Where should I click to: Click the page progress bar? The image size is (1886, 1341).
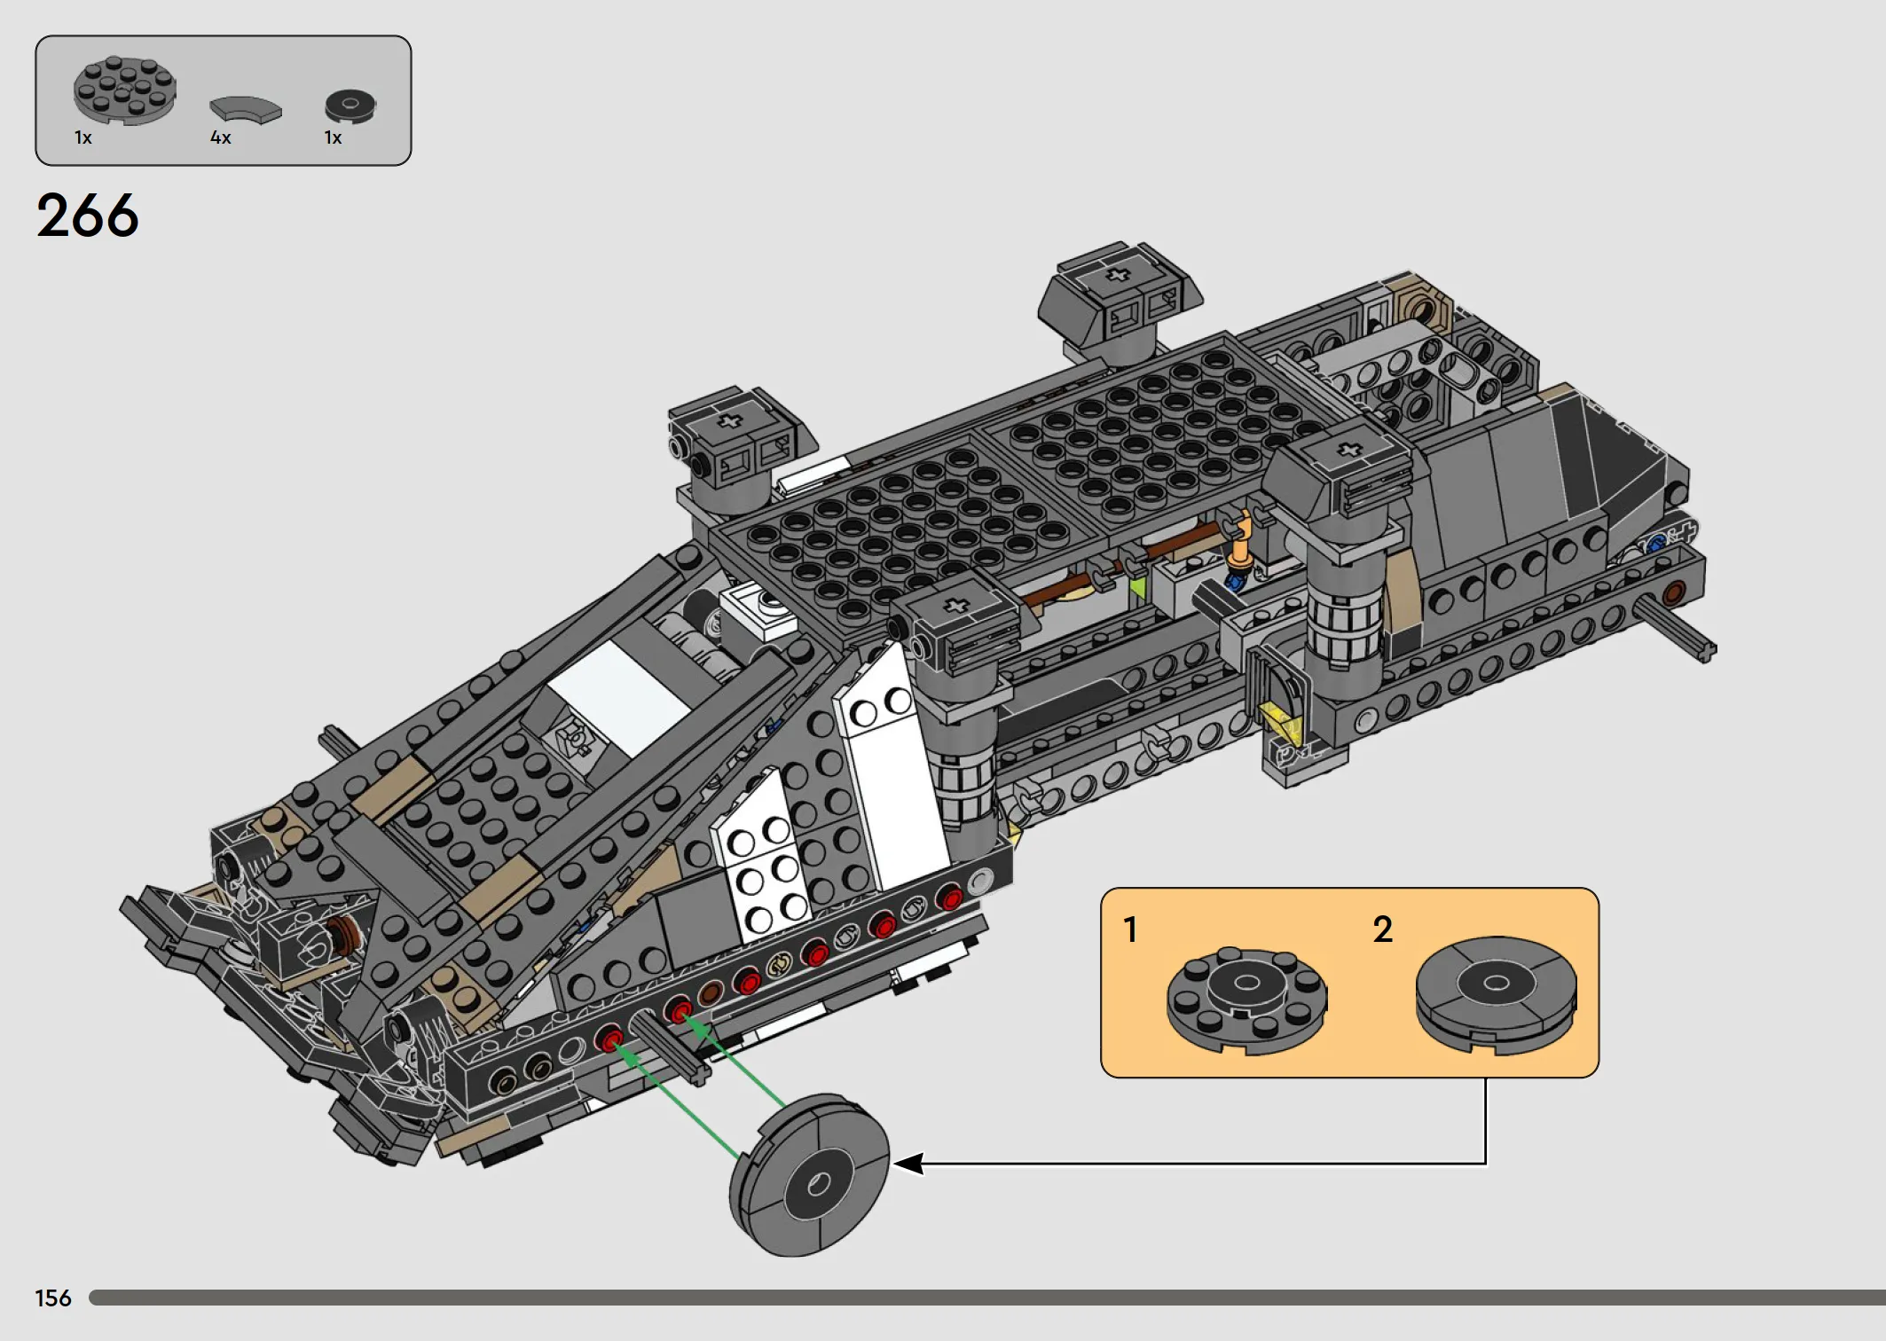click(x=987, y=1298)
